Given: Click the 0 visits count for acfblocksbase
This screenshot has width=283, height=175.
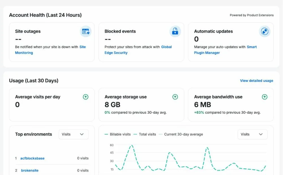Looking at the screenshot, I should (x=83, y=158).
